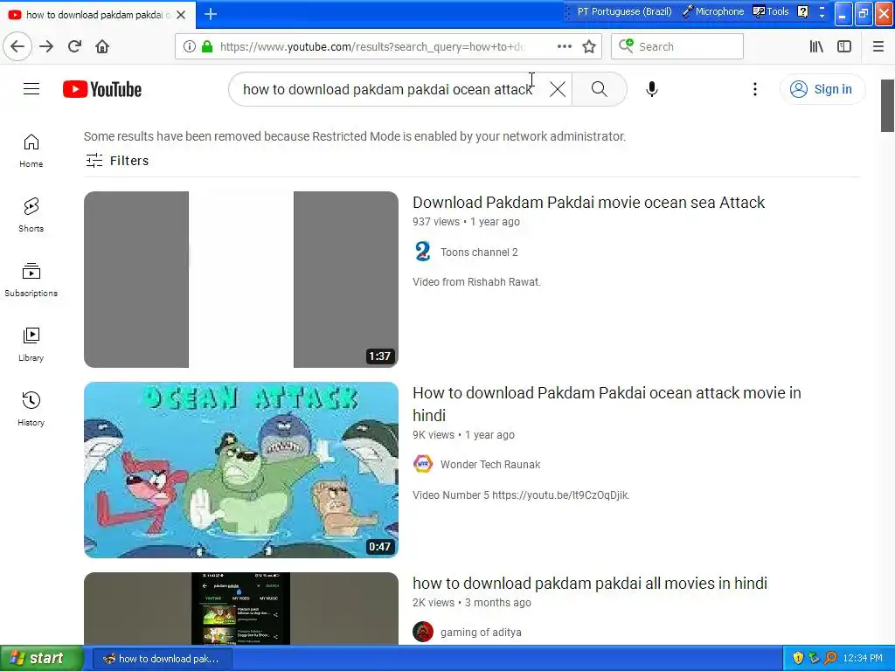Visit the Toons channel 2 channel

(479, 252)
